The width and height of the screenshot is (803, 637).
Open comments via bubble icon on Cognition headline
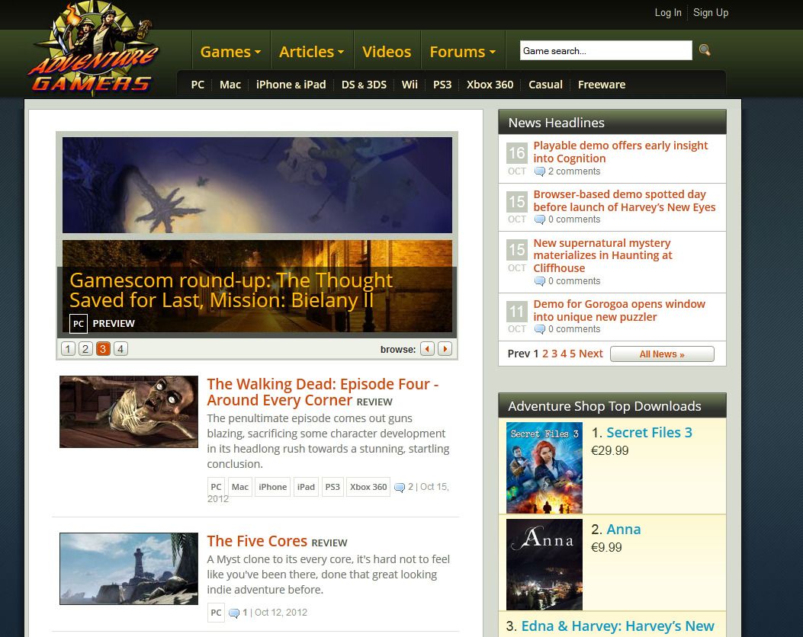point(540,171)
